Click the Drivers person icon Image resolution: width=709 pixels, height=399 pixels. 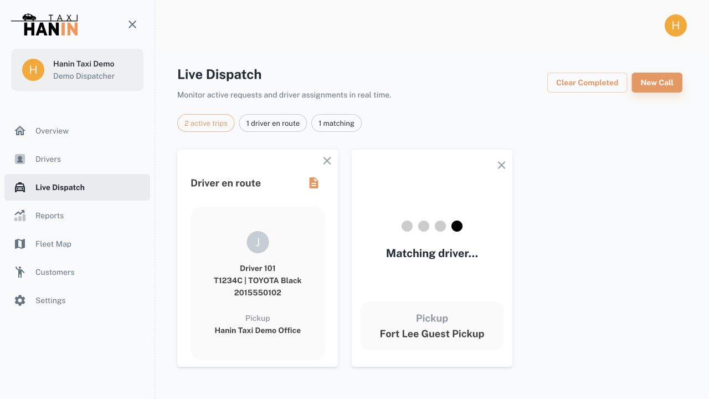coord(20,159)
